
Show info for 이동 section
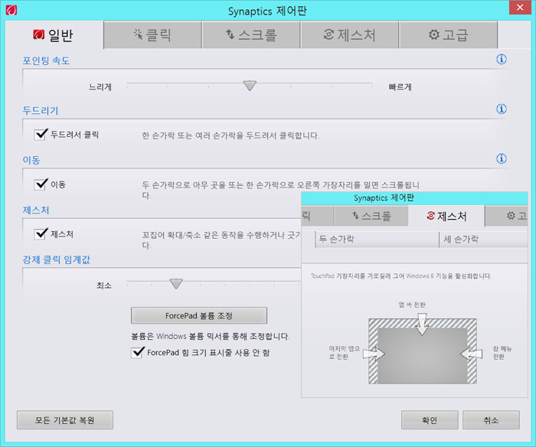pyautogui.click(x=501, y=158)
